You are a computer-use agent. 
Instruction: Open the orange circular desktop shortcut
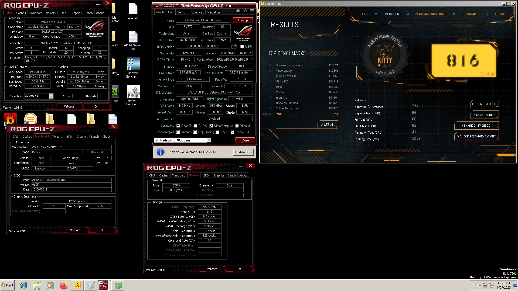coord(30,119)
